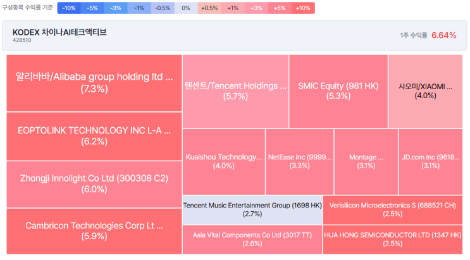Click the -3% legend color swatch

pyautogui.click(x=116, y=8)
